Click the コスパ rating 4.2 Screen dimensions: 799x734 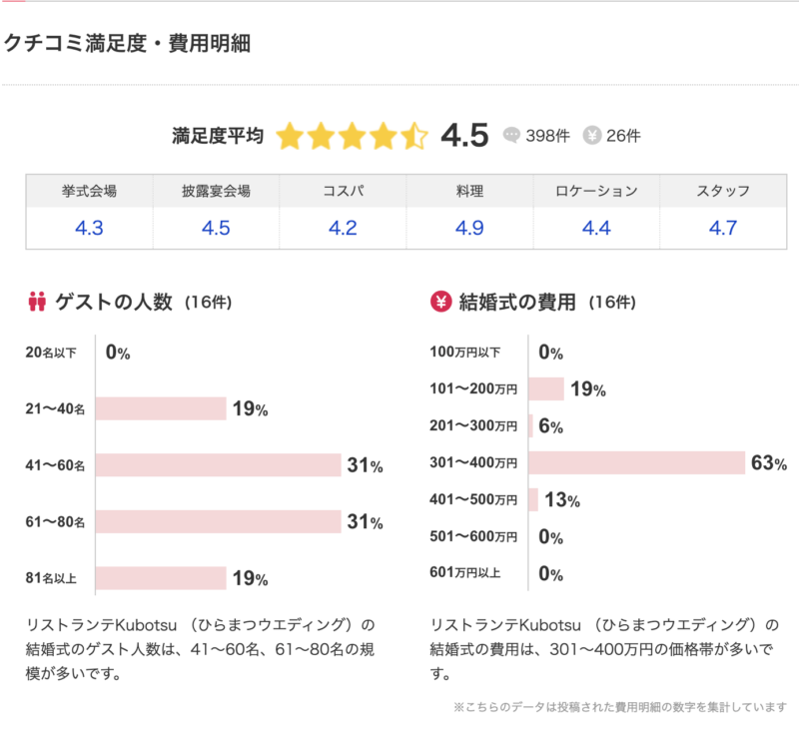[343, 228]
